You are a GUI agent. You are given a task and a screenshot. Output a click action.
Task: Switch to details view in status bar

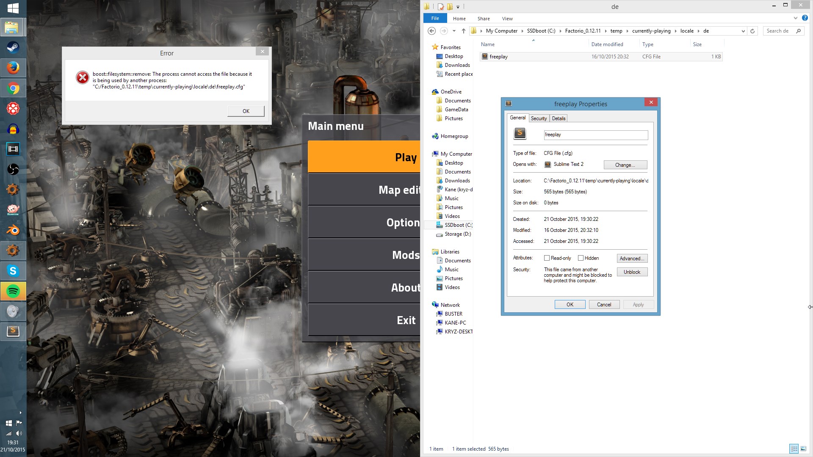[794, 449]
